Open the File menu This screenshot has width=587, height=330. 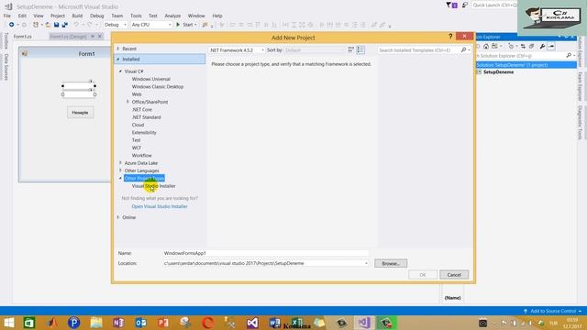click(x=7, y=16)
